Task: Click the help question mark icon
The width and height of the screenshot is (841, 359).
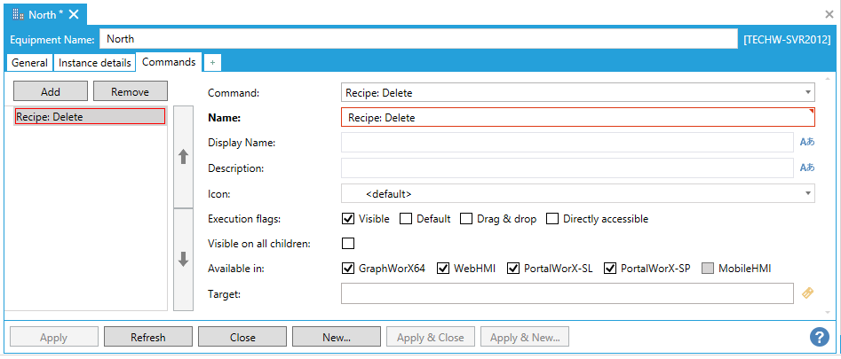Action: coord(819,337)
